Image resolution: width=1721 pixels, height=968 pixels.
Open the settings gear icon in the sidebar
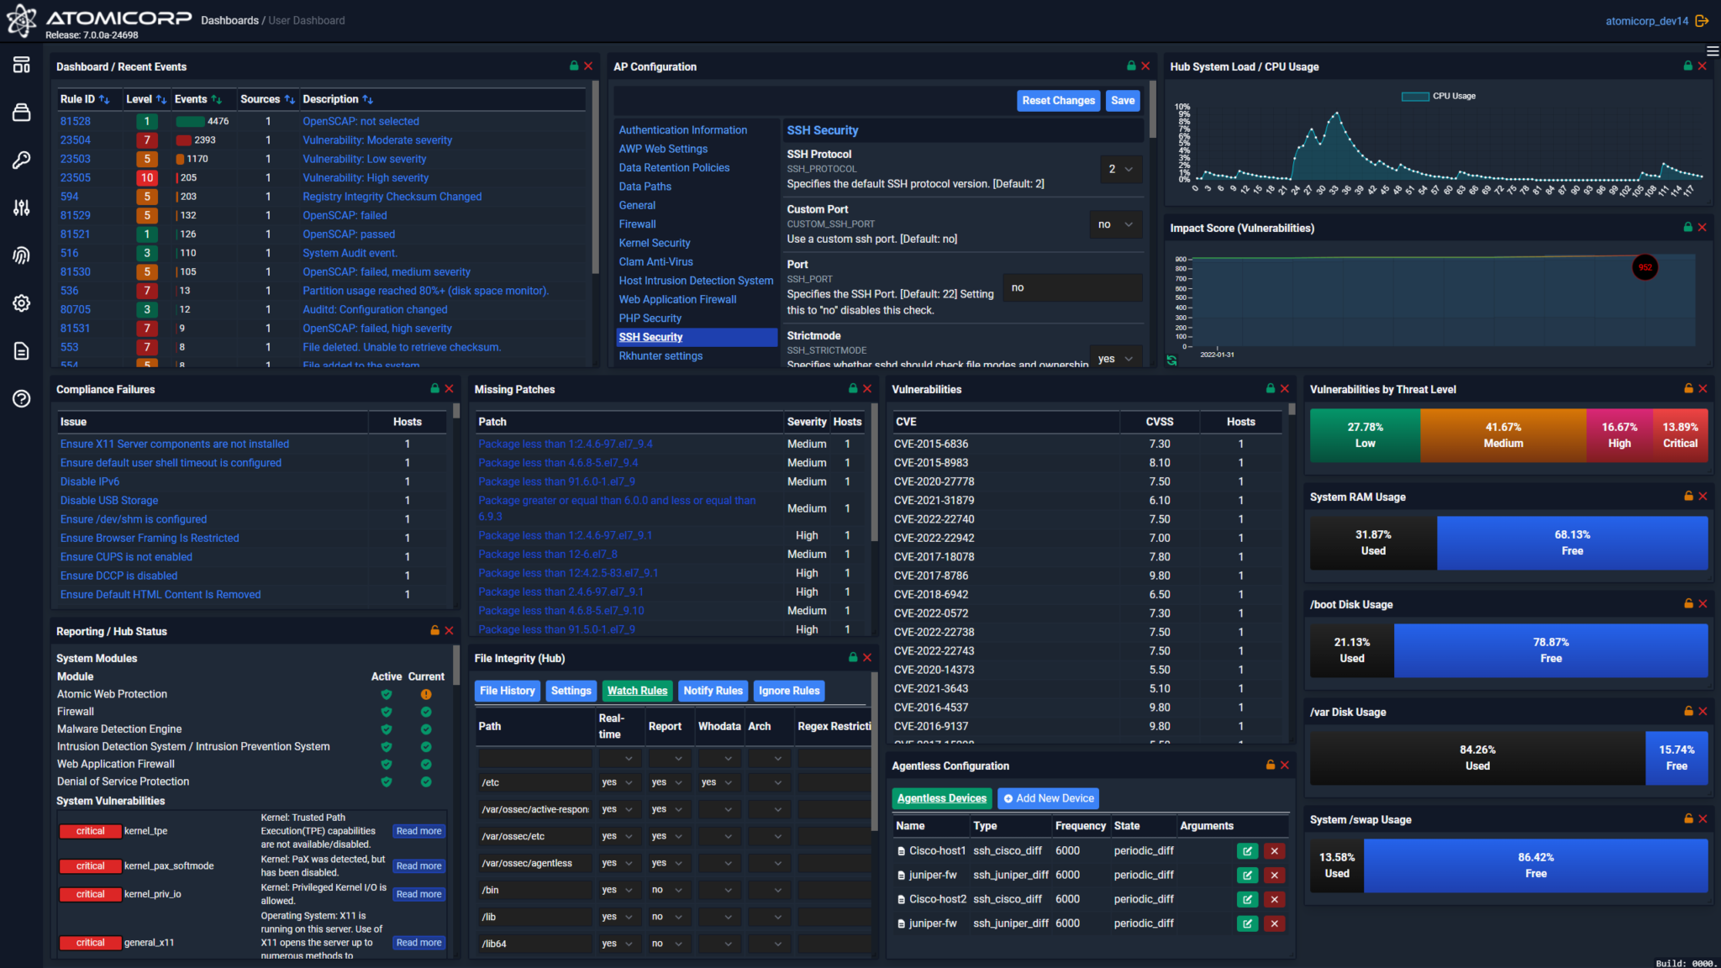click(21, 303)
